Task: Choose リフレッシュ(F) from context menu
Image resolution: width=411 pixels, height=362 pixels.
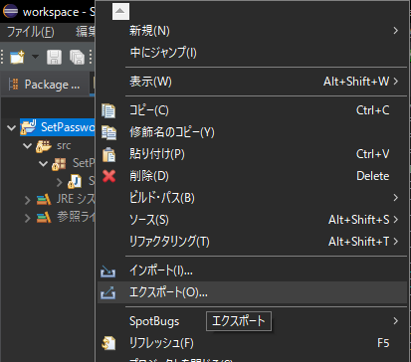Action: click(253, 343)
